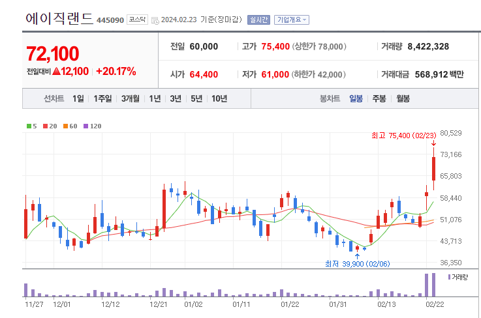The image size is (481, 318).
Task: Switch to 일봉 daily candle chart
Action: click(356, 98)
